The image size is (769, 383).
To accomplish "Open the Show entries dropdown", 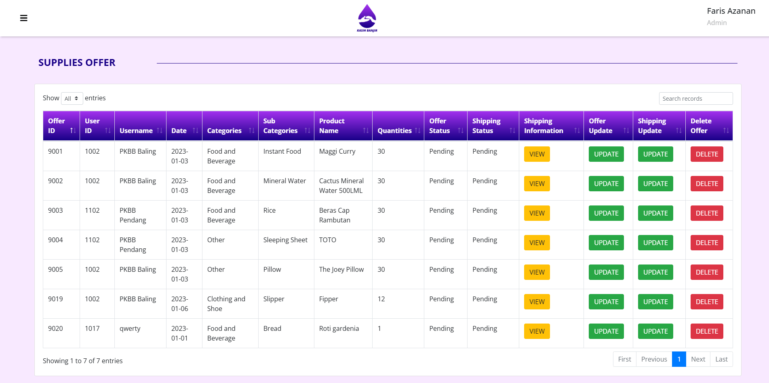I will click(x=72, y=98).
